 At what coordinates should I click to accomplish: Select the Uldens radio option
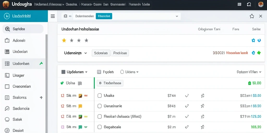122,72
